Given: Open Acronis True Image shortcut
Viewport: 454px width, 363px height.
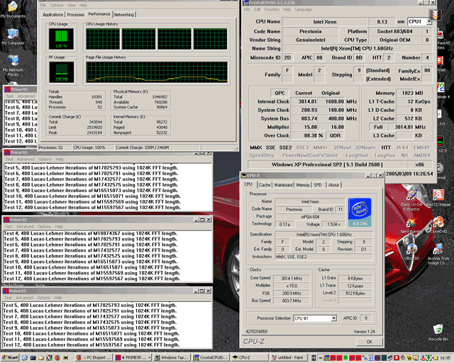Looking at the screenshot, I should coord(438,249).
